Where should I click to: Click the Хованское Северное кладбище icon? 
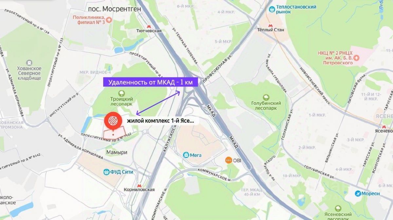coord(29,62)
